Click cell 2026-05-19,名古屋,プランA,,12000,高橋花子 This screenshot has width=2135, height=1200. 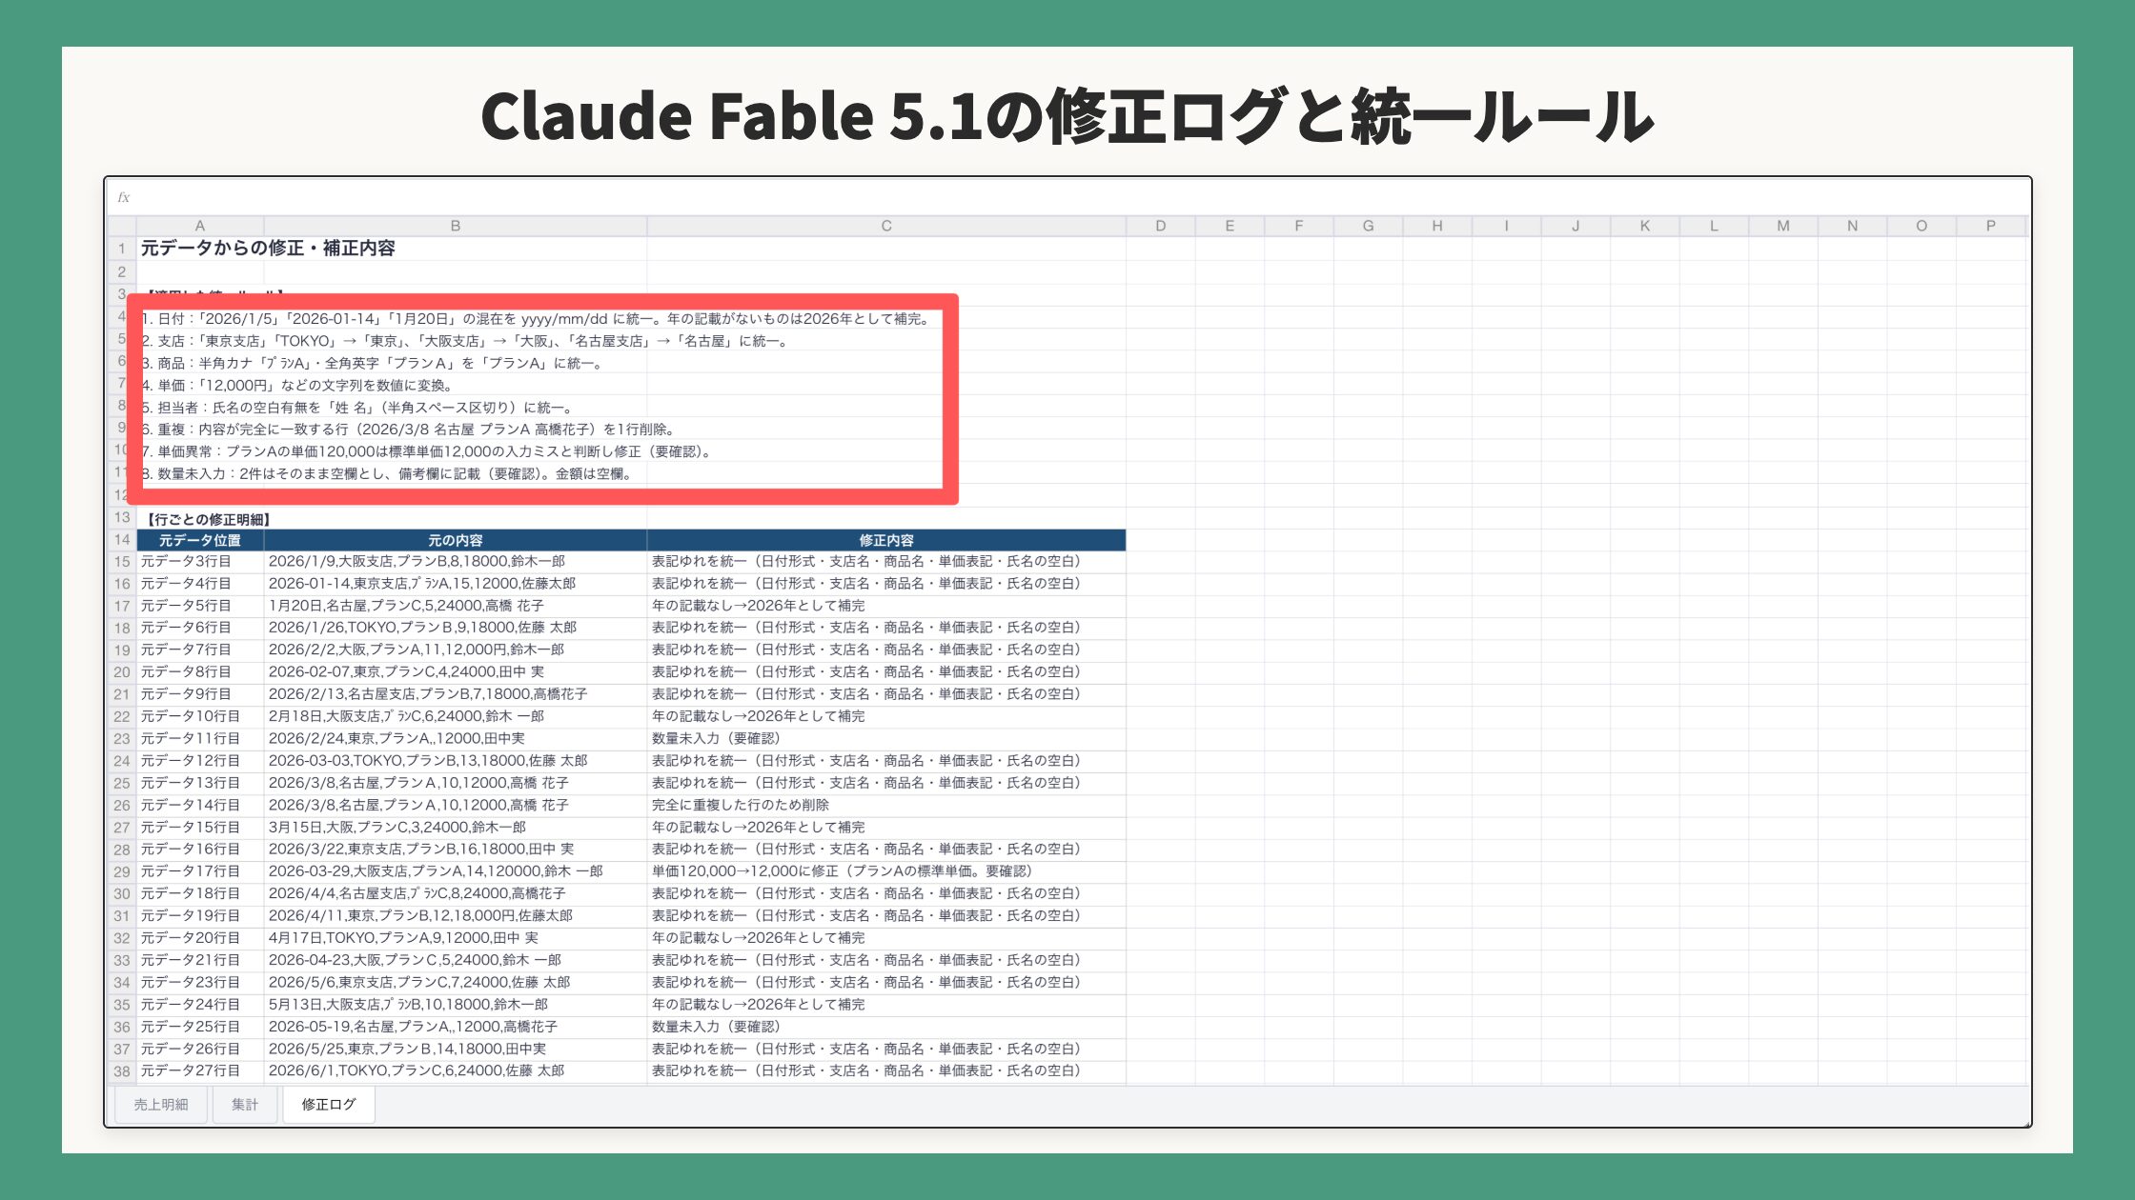tap(456, 1027)
